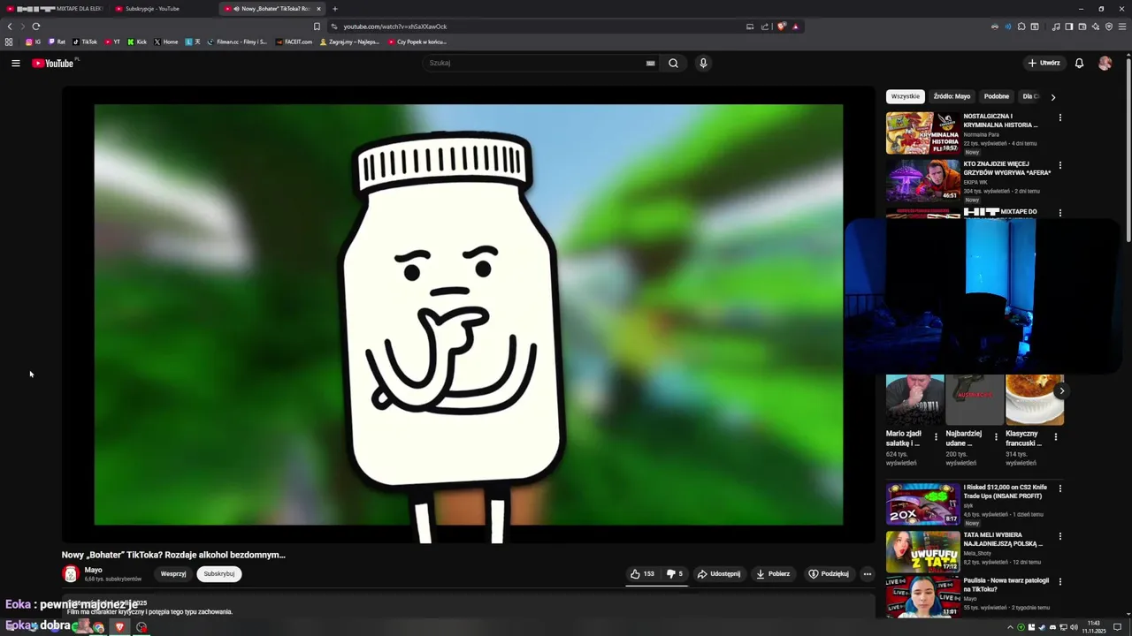
Task: Open TATA MELI WYBIERA NAJŁADNIEJSZĄ POLSKĄ video
Action: (x=922, y=551)
